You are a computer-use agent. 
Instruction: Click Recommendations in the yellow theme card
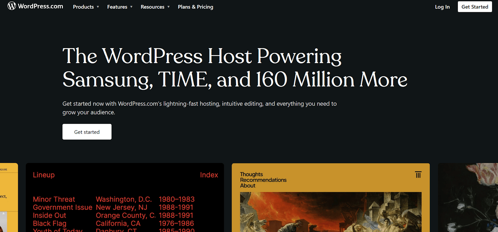coord(263,180)
